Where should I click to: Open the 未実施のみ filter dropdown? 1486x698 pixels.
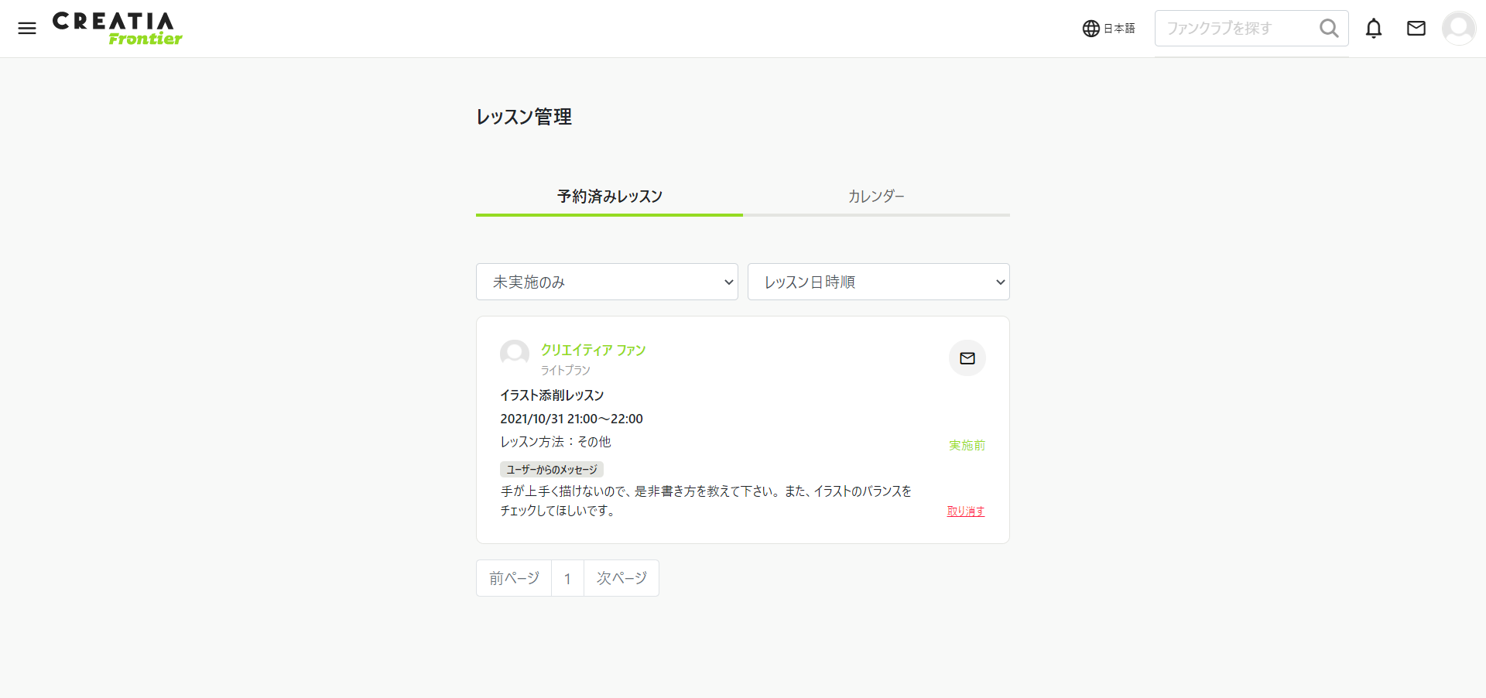click(607, 282)
